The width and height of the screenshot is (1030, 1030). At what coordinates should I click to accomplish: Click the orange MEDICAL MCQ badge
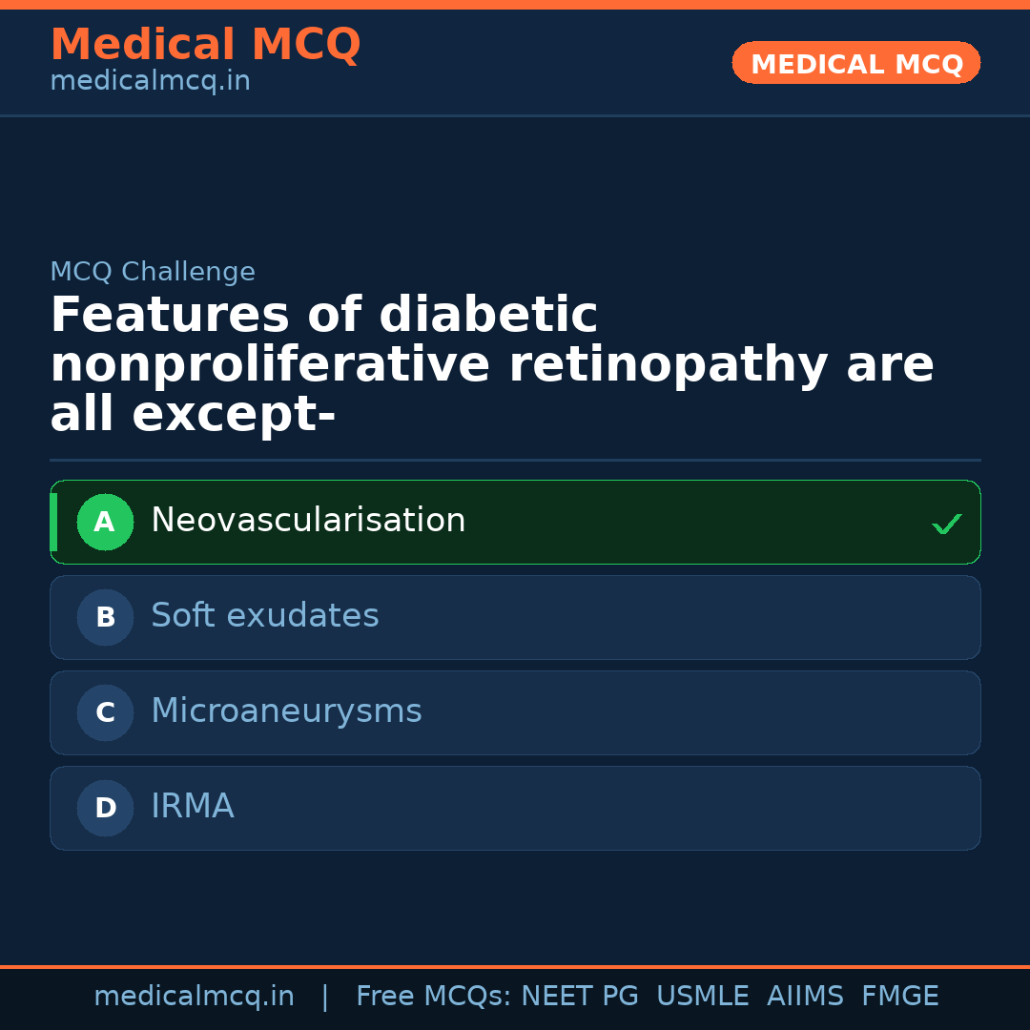856,63
